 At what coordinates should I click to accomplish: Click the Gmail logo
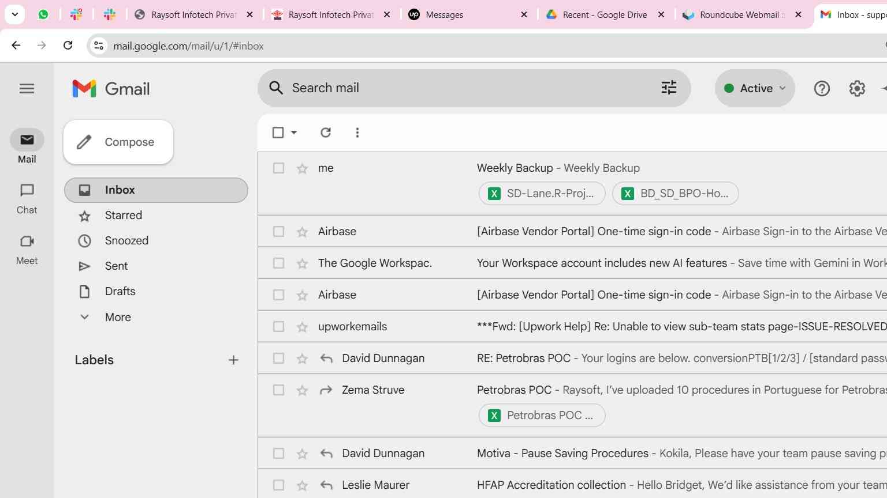[x=111, y=89]
